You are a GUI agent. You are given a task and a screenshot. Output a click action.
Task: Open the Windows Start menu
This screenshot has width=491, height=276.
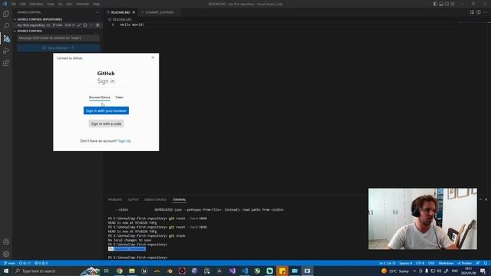coord(6,271)
